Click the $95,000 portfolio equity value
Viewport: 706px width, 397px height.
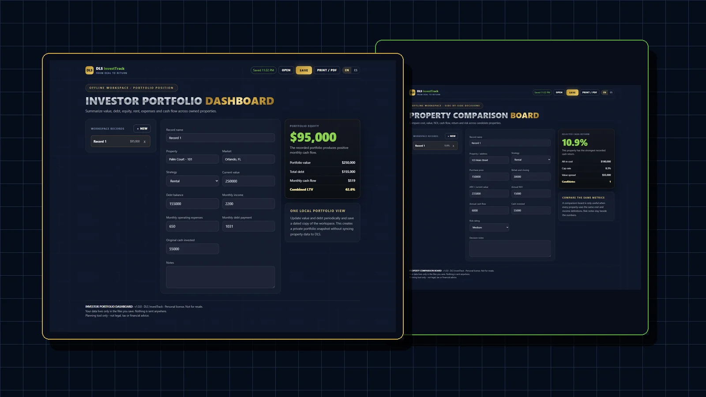[x=313, y=137]
